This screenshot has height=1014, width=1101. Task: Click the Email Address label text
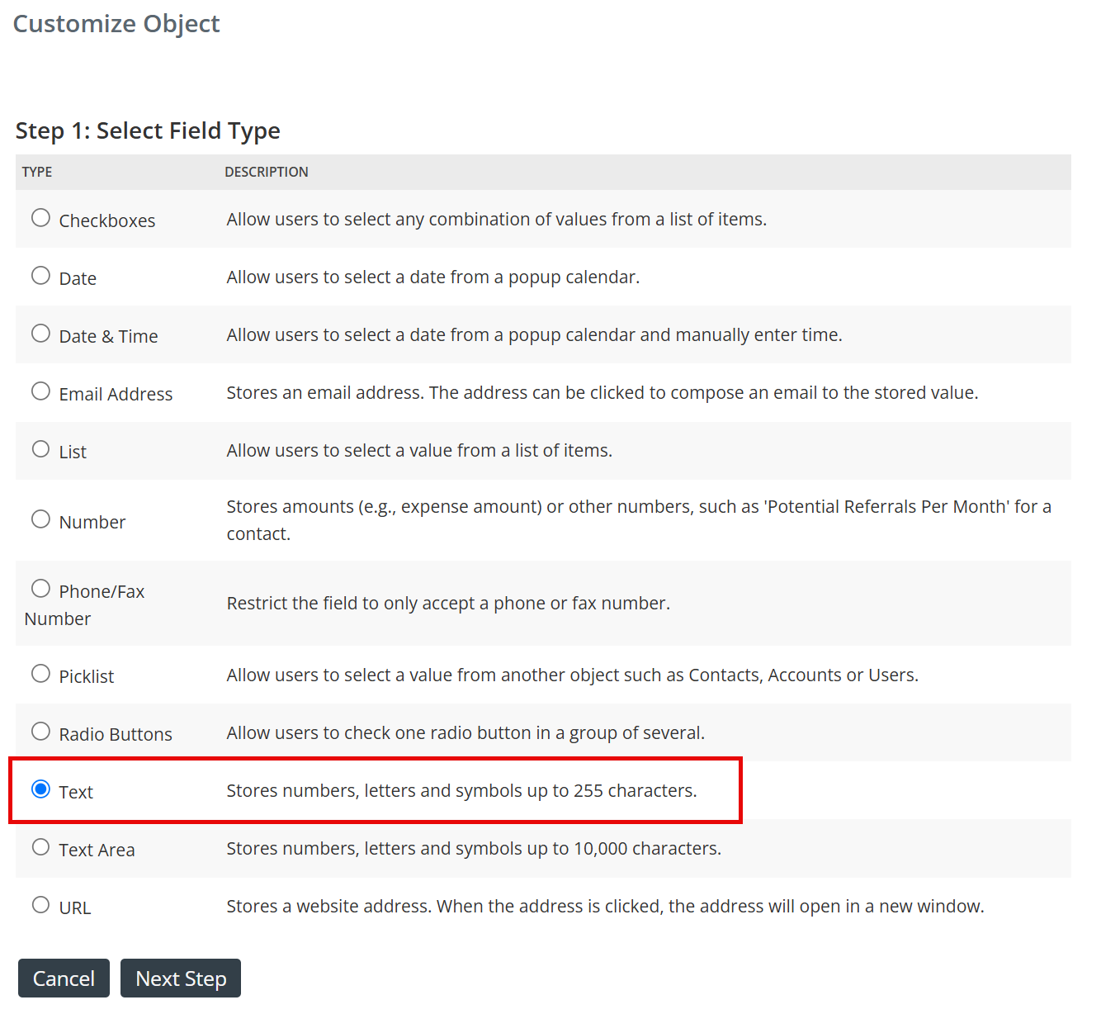coord(116,394)
